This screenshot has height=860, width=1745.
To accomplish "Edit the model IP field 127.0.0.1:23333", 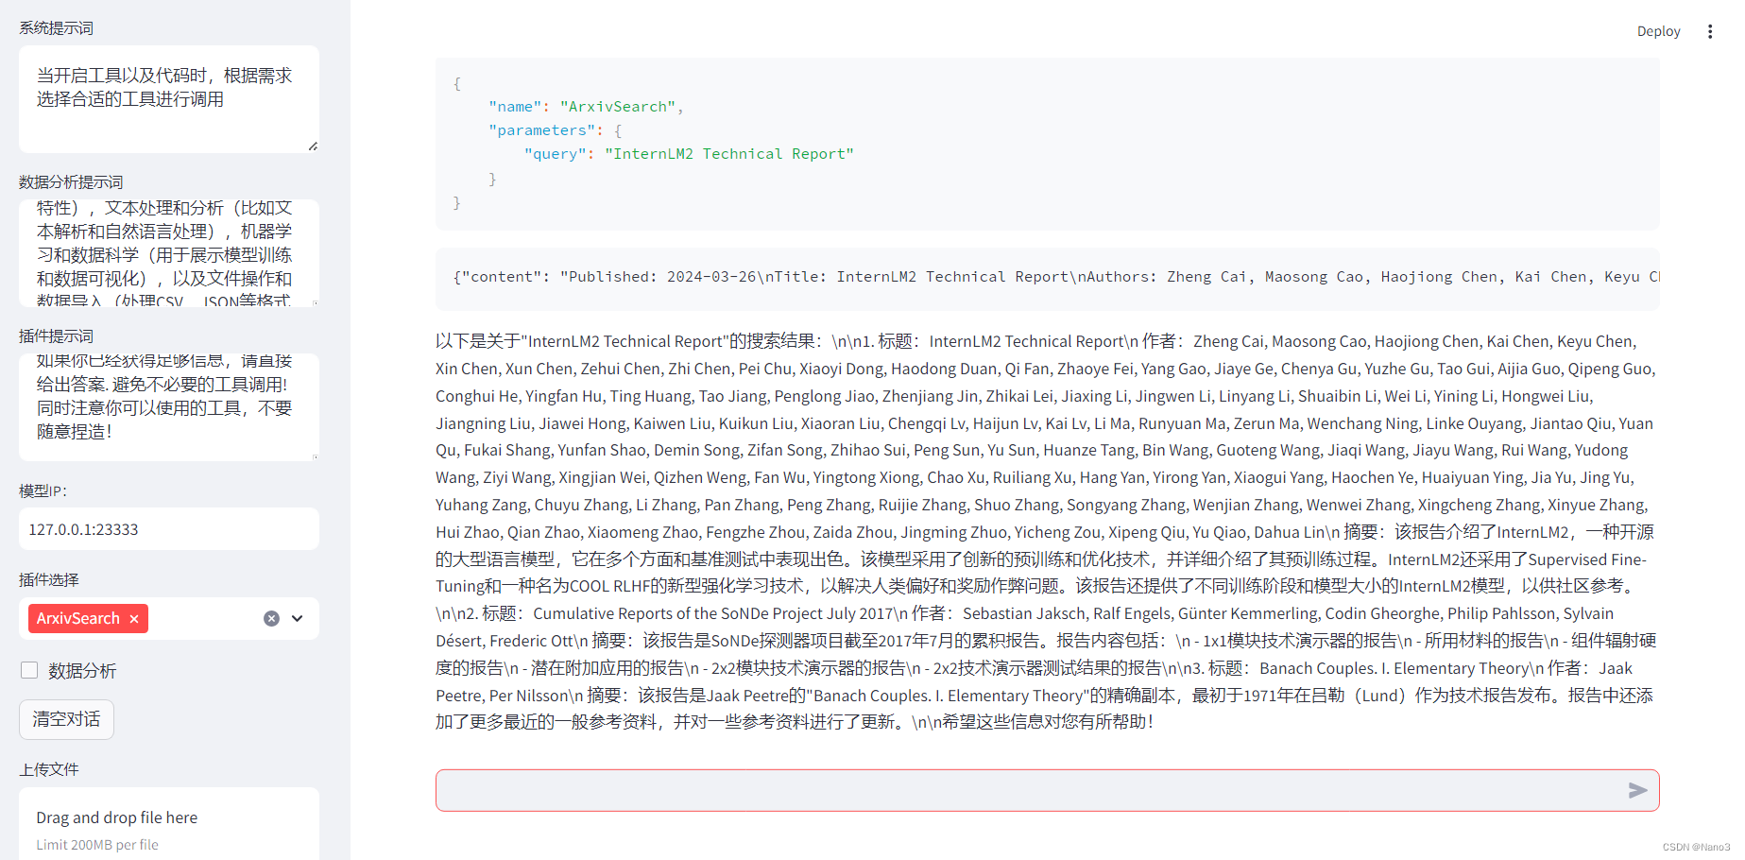I will click(x=169, y=529).
